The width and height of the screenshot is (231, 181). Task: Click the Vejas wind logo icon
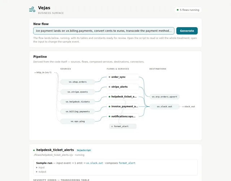(32, 9)
